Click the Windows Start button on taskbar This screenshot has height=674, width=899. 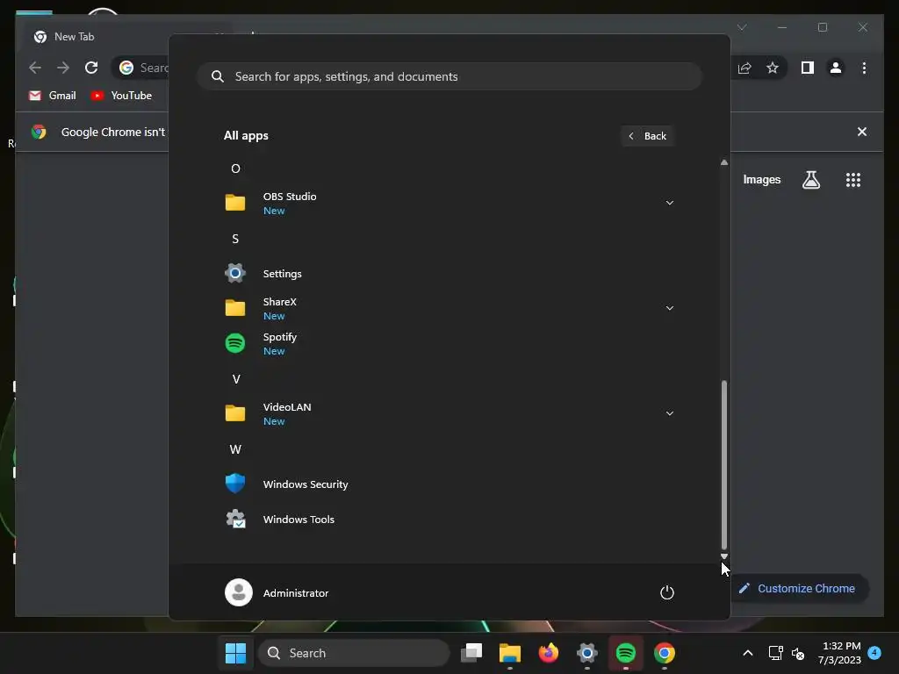pos(235,653)
